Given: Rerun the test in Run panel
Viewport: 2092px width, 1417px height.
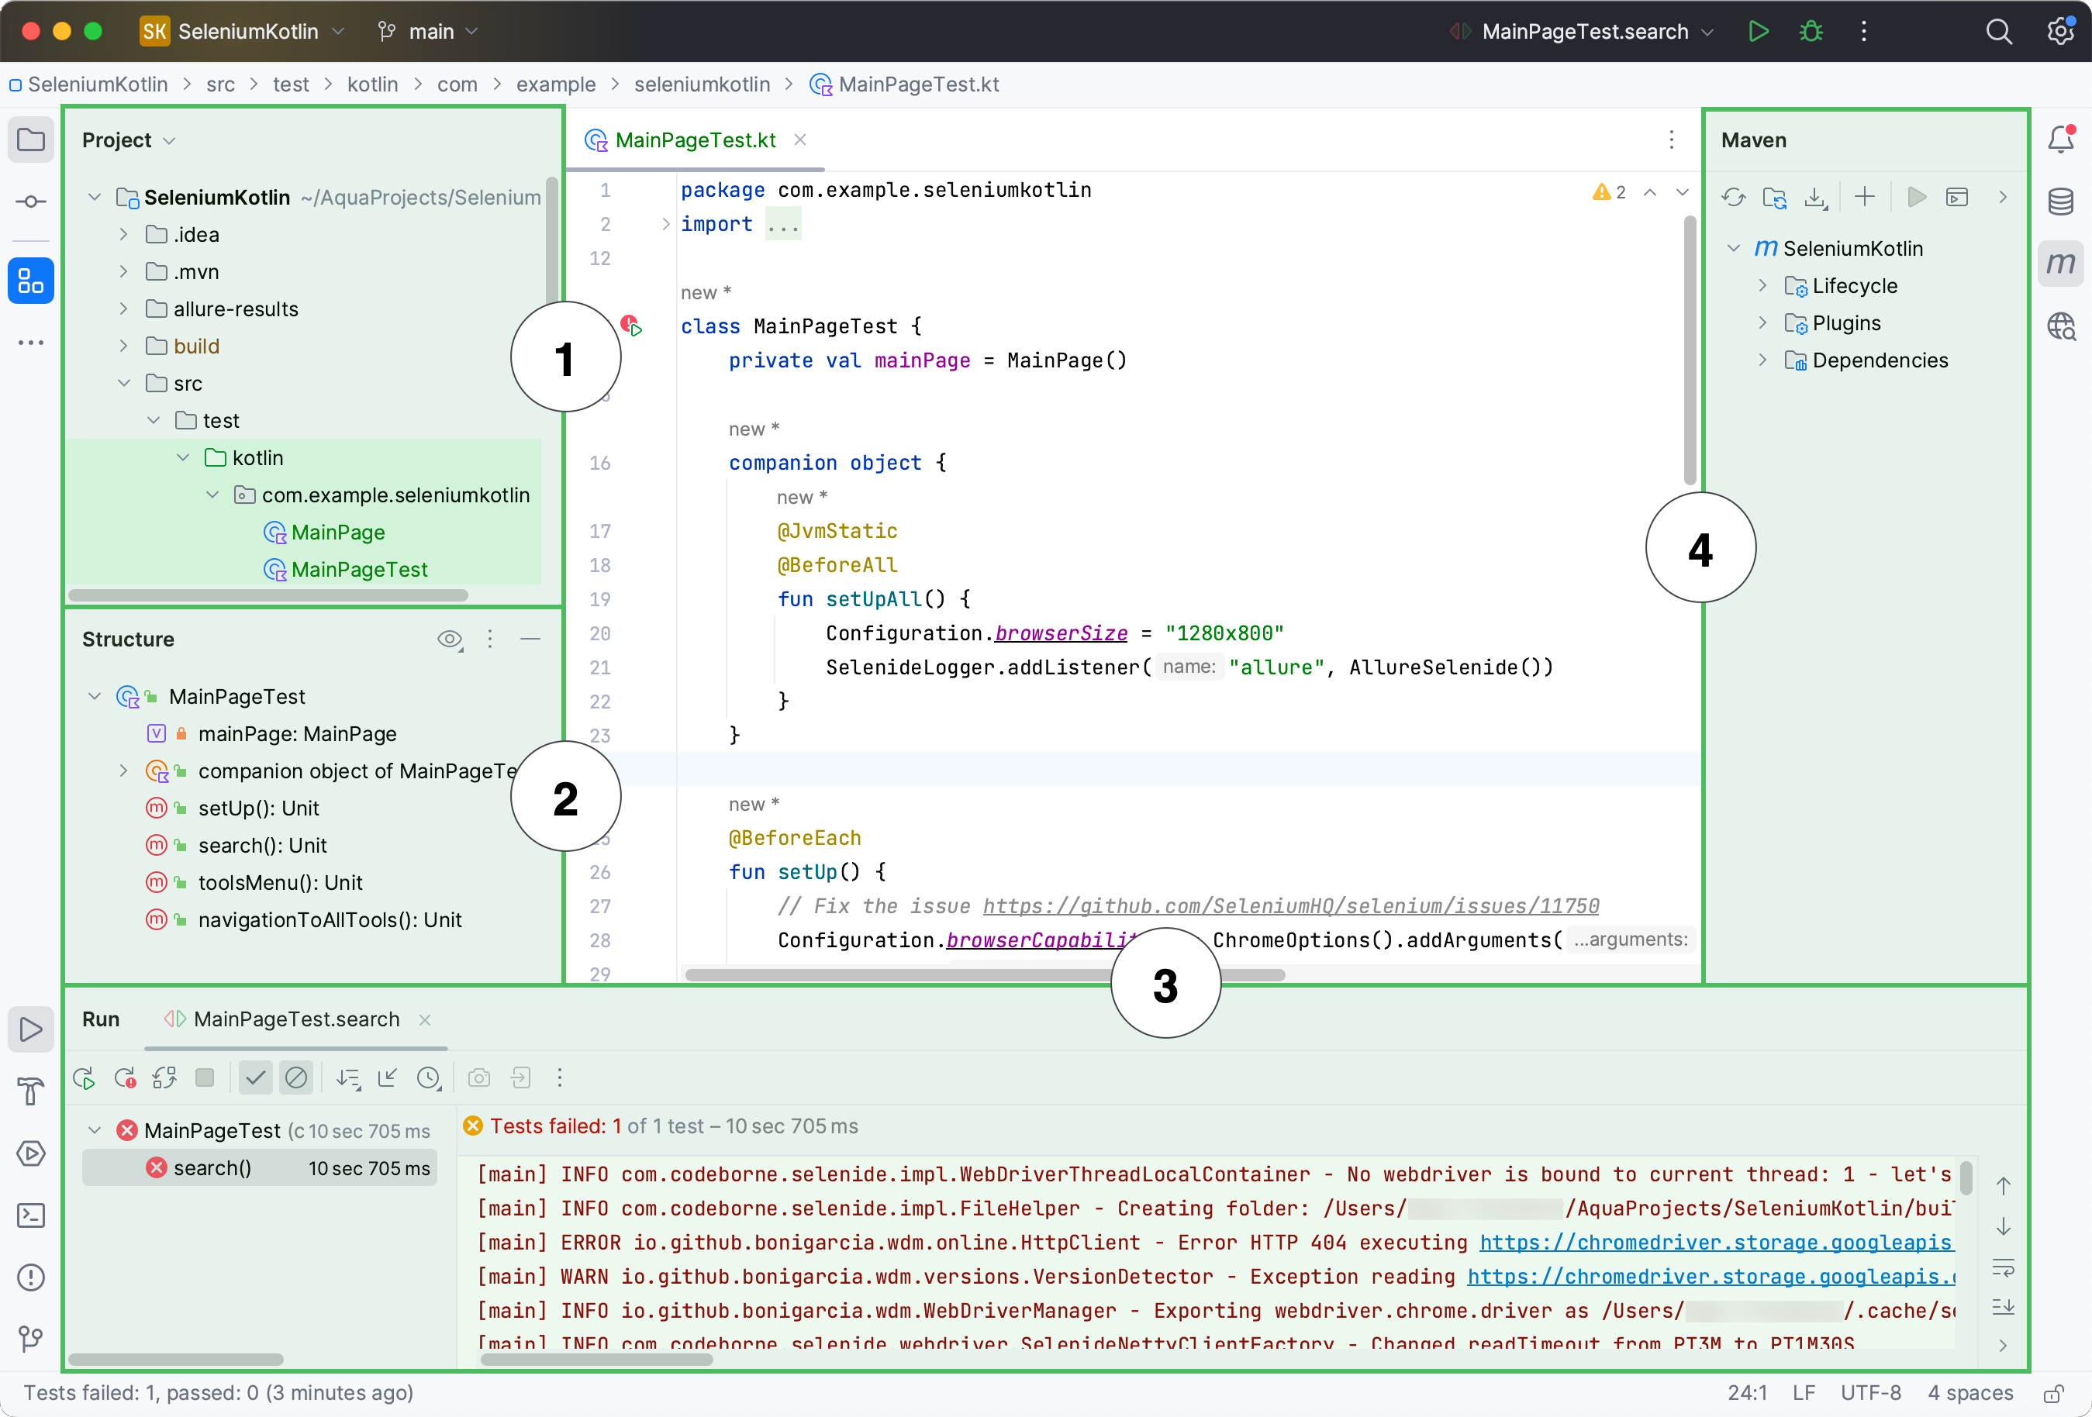Looking at the screenshot, I should pos(85,1077).
